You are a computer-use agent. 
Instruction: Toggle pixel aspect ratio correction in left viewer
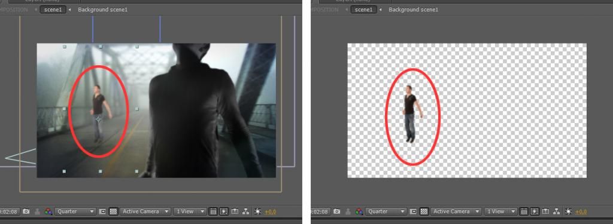coord(214,211)
